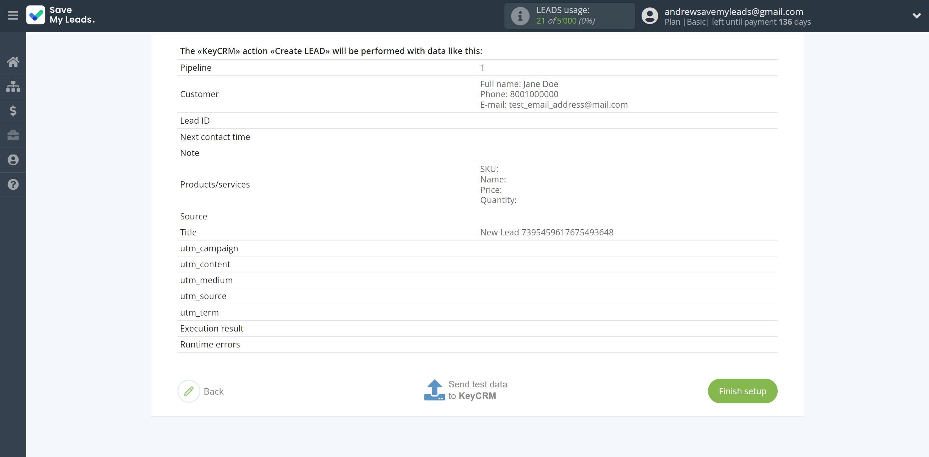The height and width of the screenshot is (457, 929).
Task: Click the 'Quantity:' value line
Action: click(498, 200)
